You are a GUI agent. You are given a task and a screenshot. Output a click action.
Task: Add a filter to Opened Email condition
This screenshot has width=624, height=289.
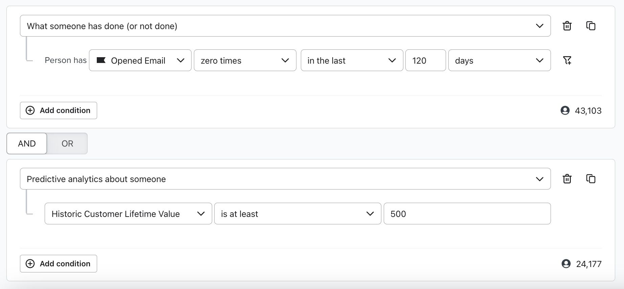point(567,61)
